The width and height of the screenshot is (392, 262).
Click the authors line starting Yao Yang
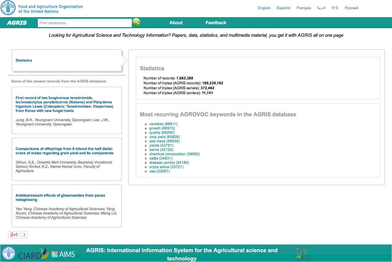pyautogui.click(x=67, y=213)
